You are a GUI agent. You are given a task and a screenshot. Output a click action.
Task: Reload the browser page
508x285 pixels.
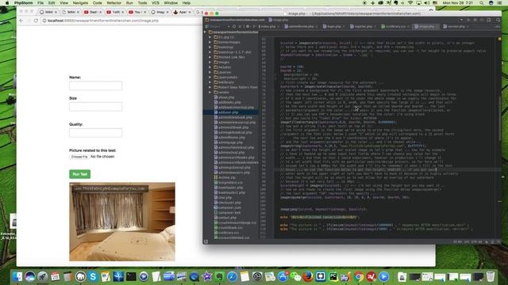point(36,21)
